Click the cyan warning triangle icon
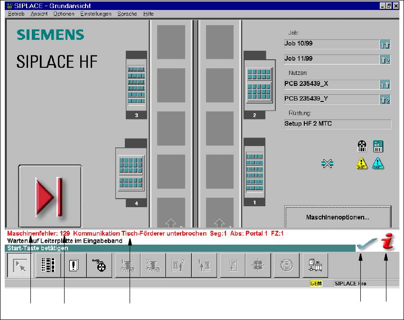Image resolution: width=404 pixels, height=320 pixels. click(x=378, y=164)
